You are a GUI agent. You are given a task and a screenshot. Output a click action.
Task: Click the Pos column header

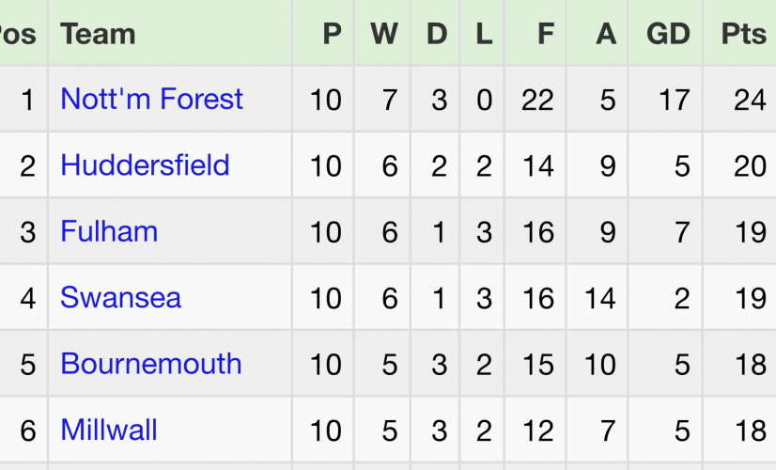pyautogui.click(x=18, y=34)
